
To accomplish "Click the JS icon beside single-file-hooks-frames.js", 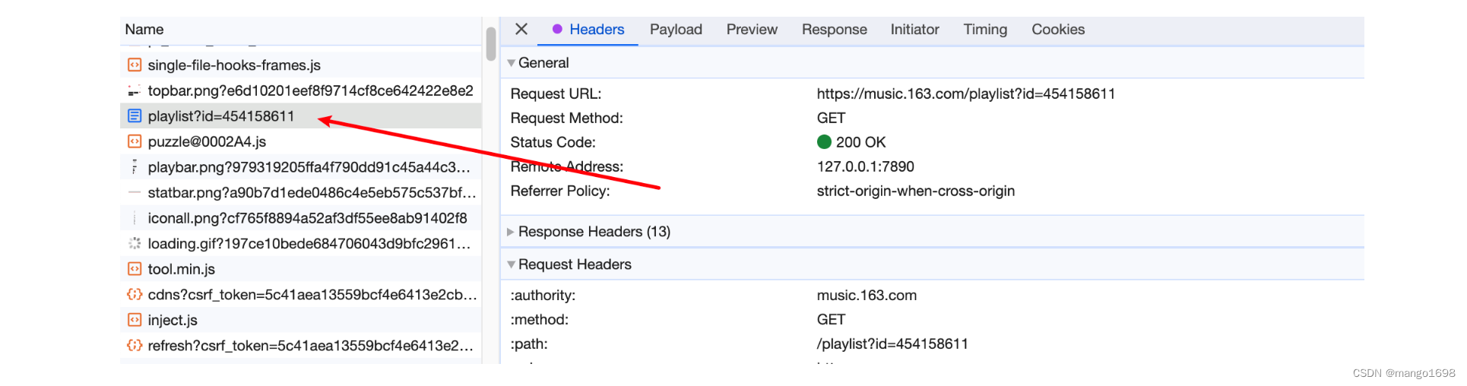I will click(x=135, y=65).
